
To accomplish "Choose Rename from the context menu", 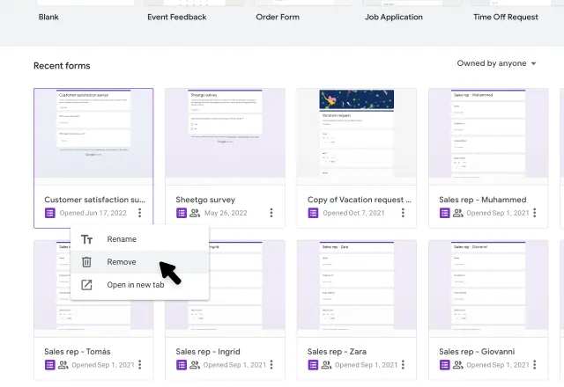I will click(139, 239).
